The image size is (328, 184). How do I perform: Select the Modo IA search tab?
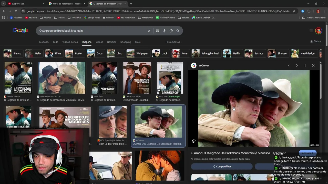coord(44,42)
